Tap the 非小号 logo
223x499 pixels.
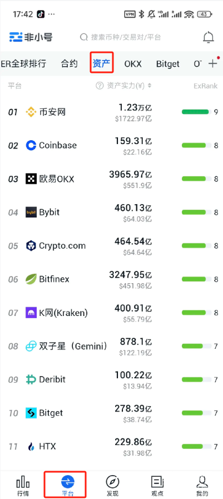[x=31, y=37]
